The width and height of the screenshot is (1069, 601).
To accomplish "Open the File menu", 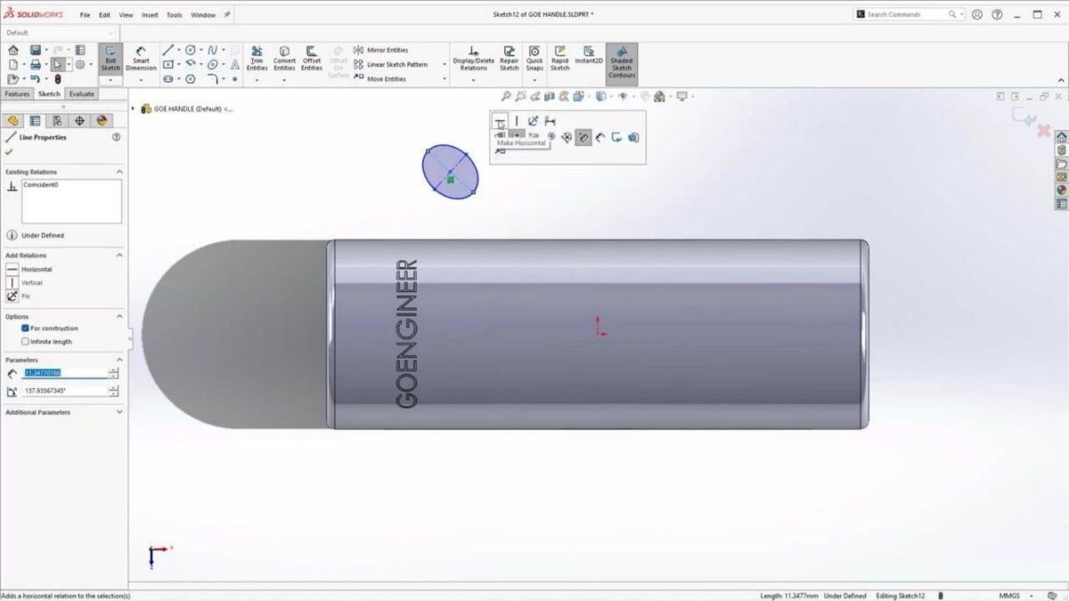I will coord(85,15).
